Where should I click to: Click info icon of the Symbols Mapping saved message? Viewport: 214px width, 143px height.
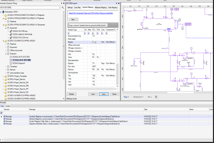tap(4, 117)
